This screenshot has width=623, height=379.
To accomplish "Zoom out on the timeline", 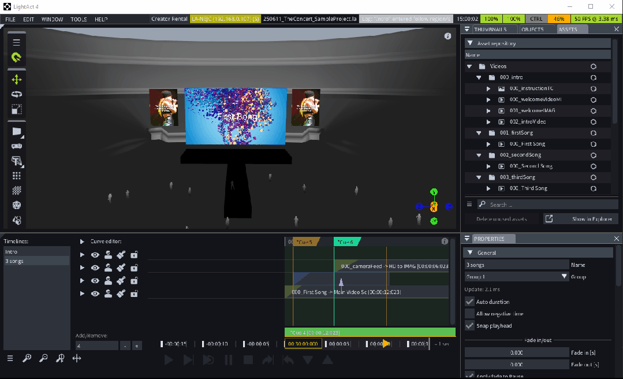I will pyautogui.click(x=43, y=358).
